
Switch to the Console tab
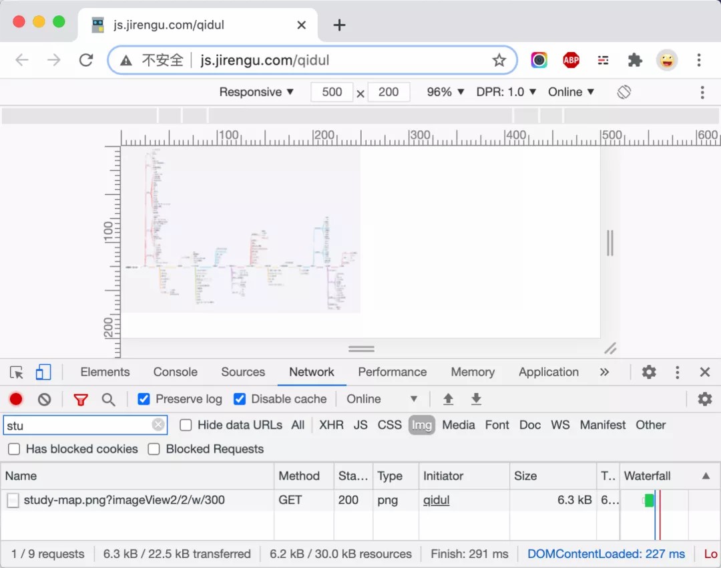point(175,372)
